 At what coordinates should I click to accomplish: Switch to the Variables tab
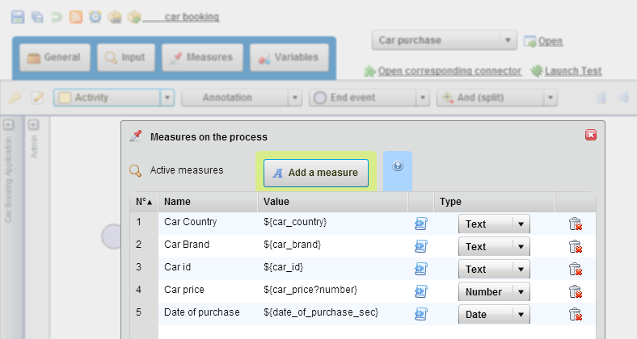289,57
